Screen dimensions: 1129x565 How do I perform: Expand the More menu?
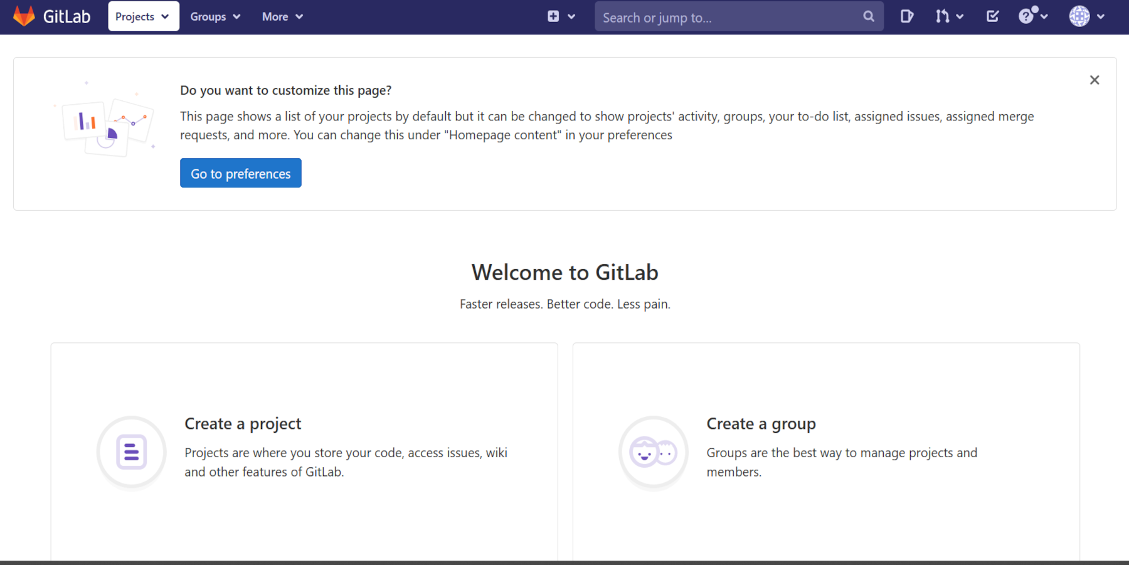[282, 16]
